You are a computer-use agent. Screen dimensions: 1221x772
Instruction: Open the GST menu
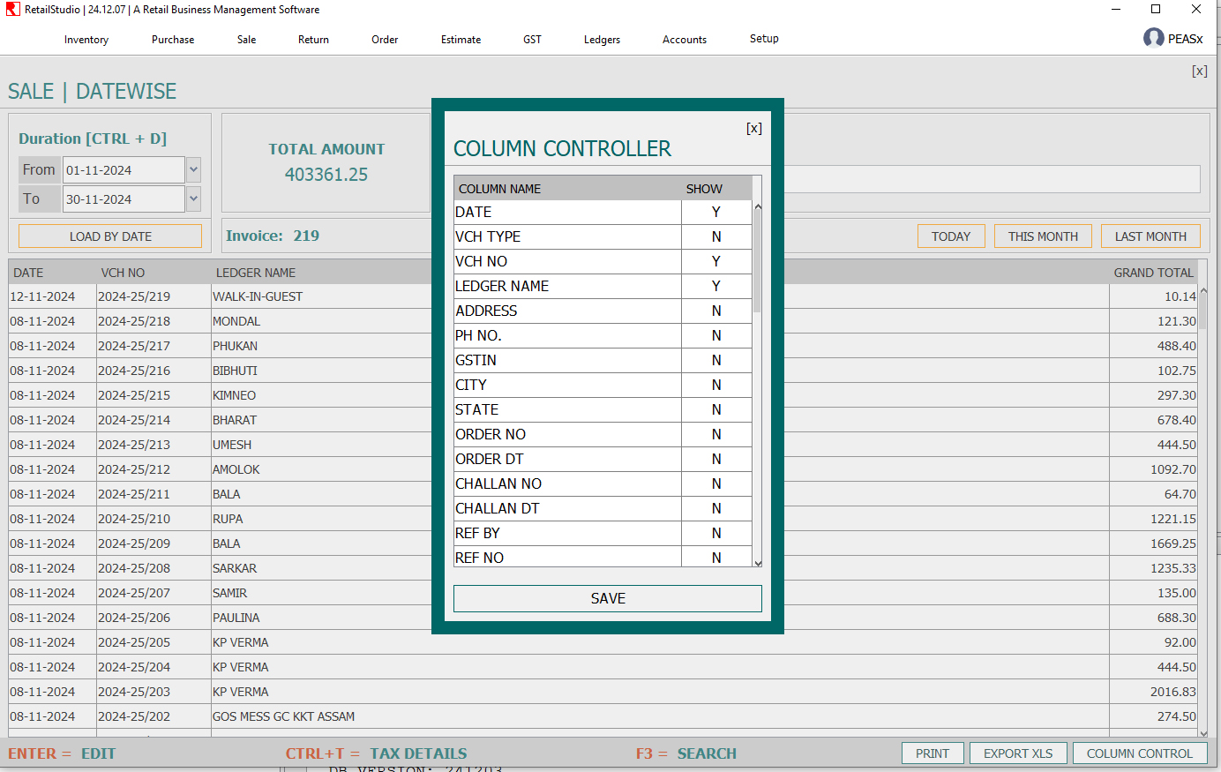coord(532,40)
